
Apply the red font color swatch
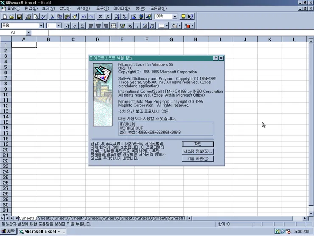[188, 26]
